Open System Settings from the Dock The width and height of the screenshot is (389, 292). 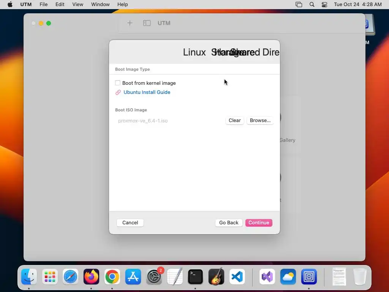pos(154,277)
